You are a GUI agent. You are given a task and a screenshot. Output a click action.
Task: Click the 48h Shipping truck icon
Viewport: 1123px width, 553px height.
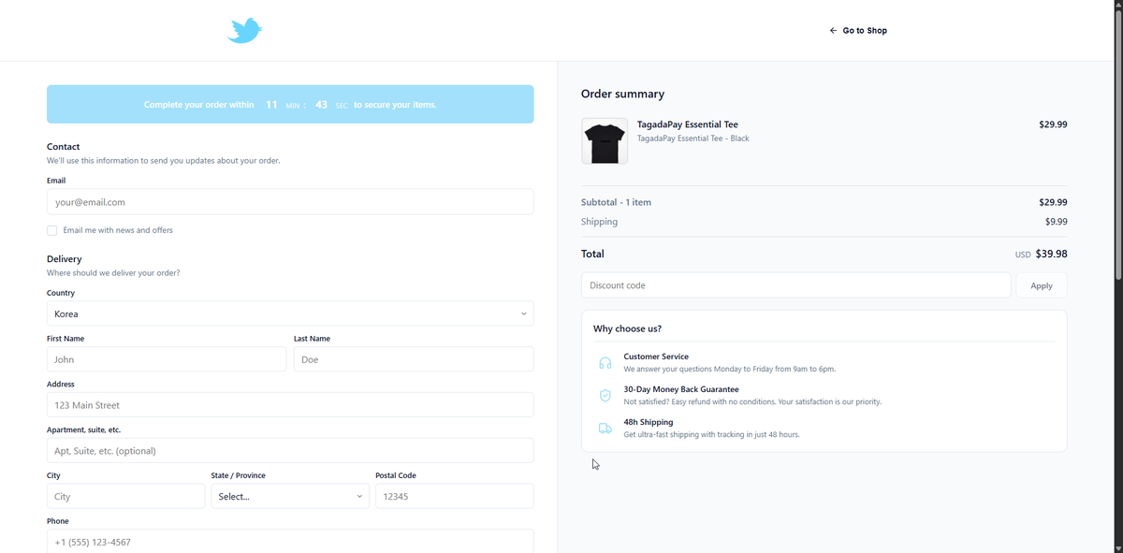(605, 429)
